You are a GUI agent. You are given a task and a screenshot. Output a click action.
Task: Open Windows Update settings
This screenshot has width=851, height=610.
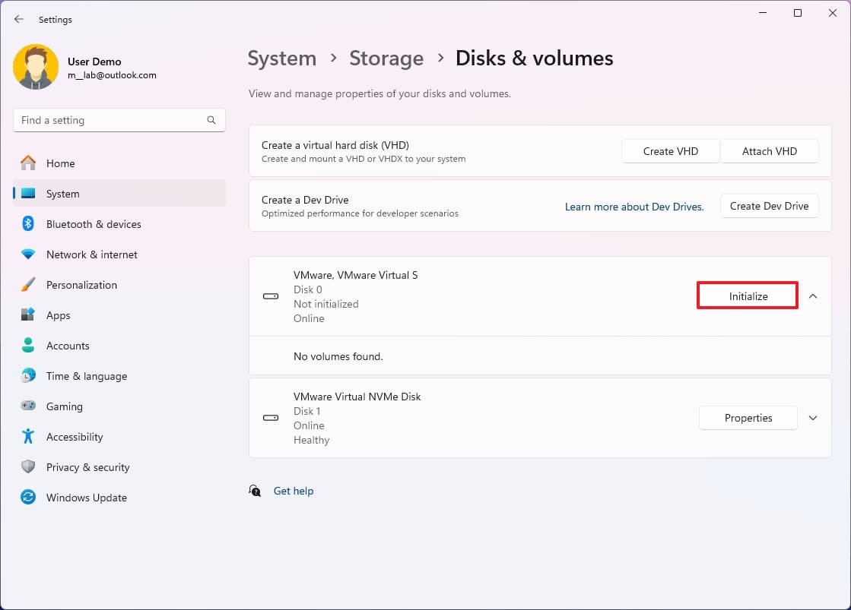[x=119, y=498]
